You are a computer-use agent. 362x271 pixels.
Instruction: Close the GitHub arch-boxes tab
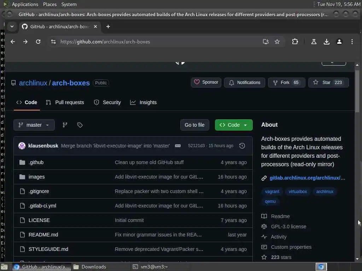[95, 26]
